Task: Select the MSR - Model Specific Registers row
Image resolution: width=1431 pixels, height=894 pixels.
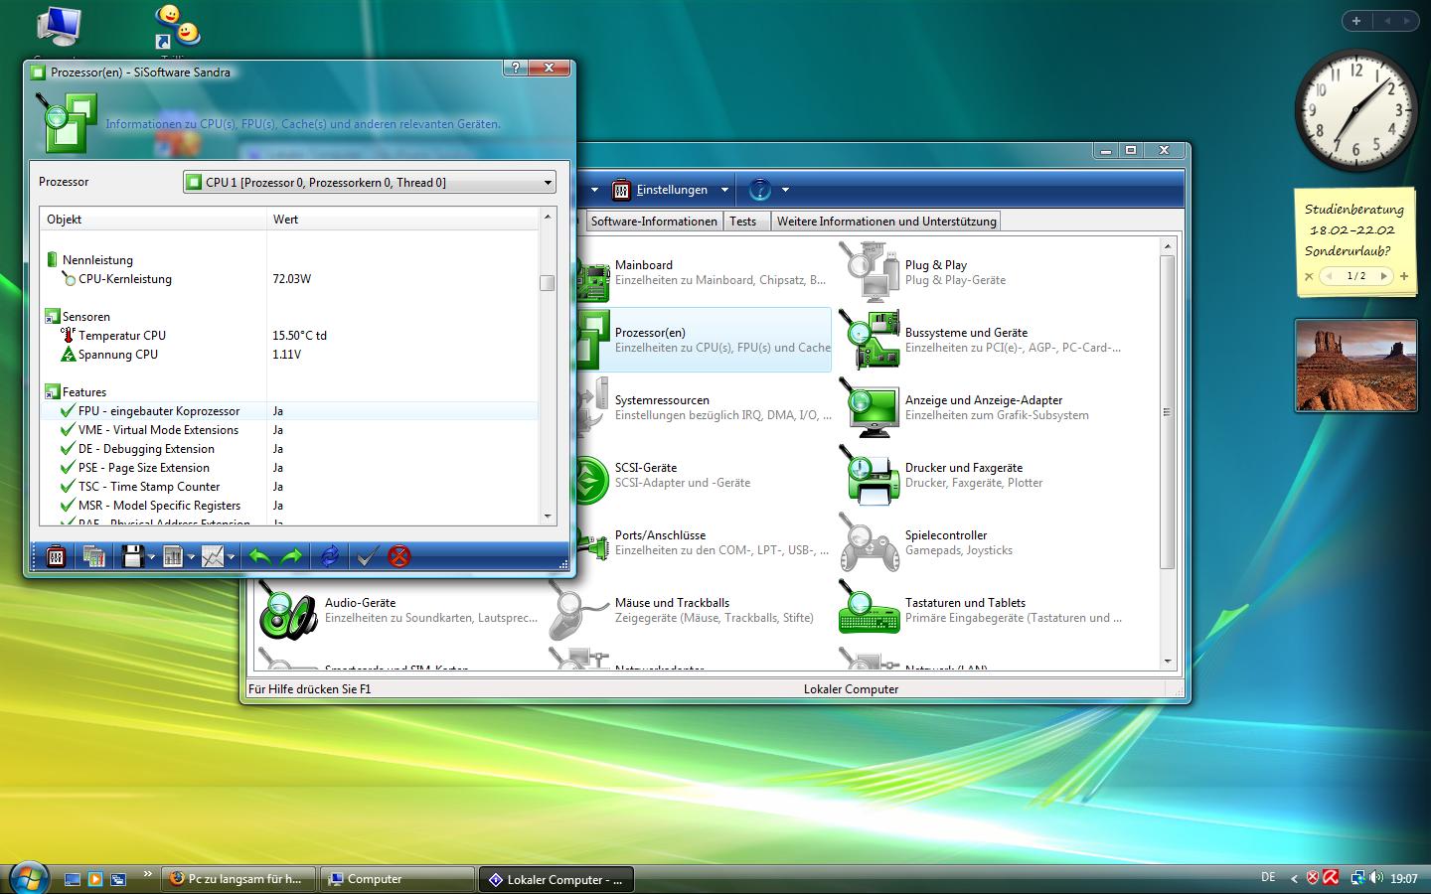Action: [x=289, y=506]
